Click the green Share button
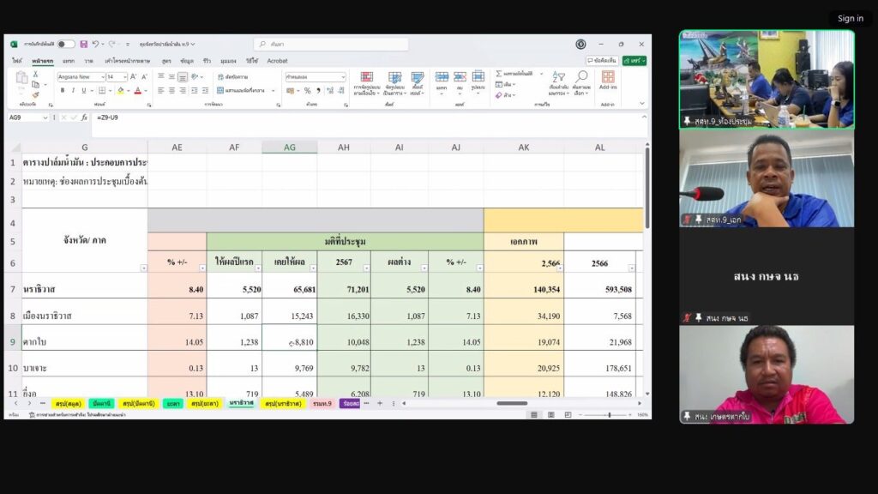Screen dimensions: 878x494 (x=634, y=61)
